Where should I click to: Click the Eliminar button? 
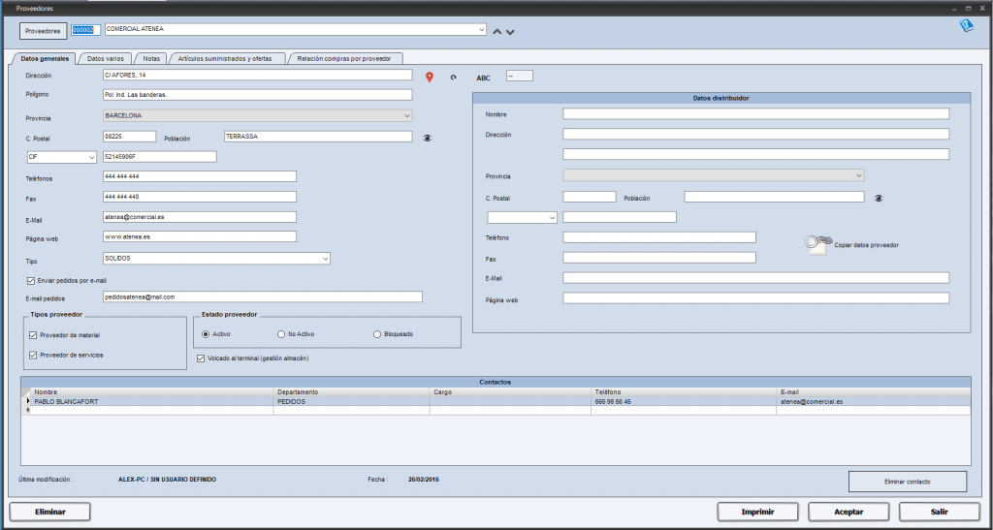tap(50, 512)
